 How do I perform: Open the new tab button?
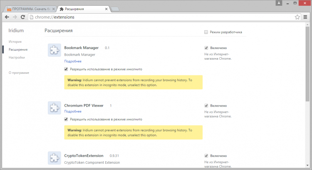tap(115, 9)
